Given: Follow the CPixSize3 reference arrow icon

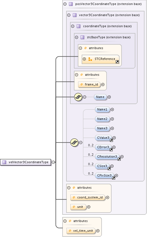Looking at the screenshot, I should tap(114, 178).
